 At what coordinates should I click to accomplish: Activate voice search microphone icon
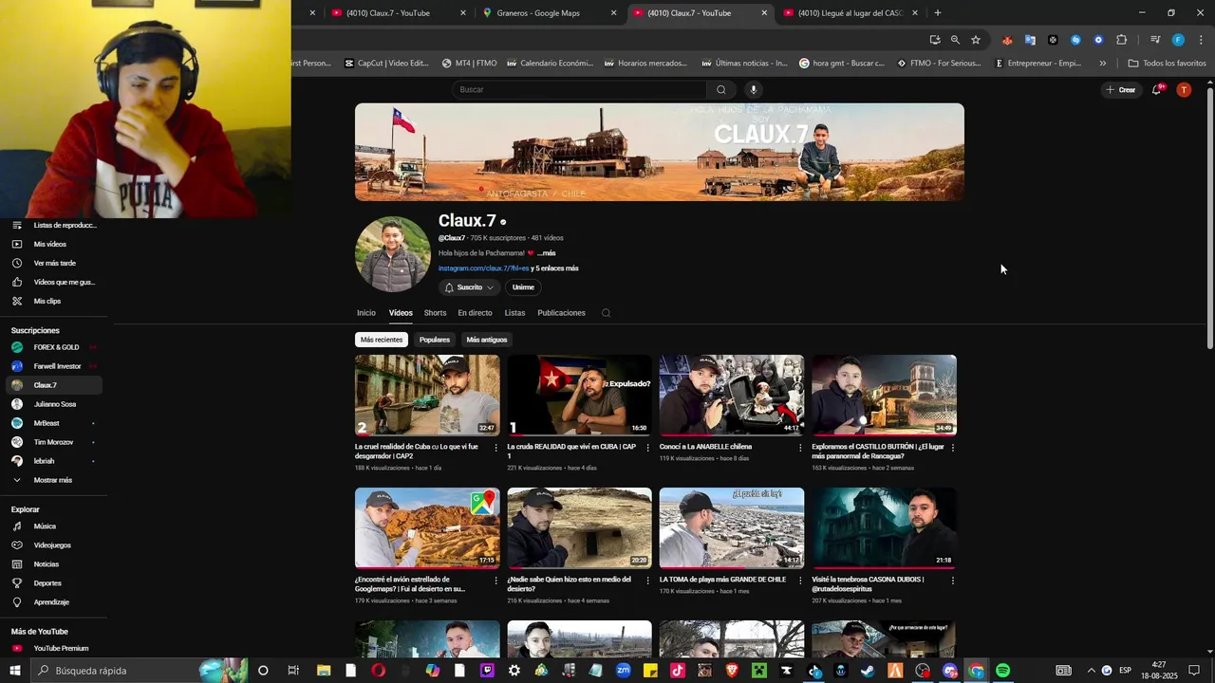(x=754, y=90)
